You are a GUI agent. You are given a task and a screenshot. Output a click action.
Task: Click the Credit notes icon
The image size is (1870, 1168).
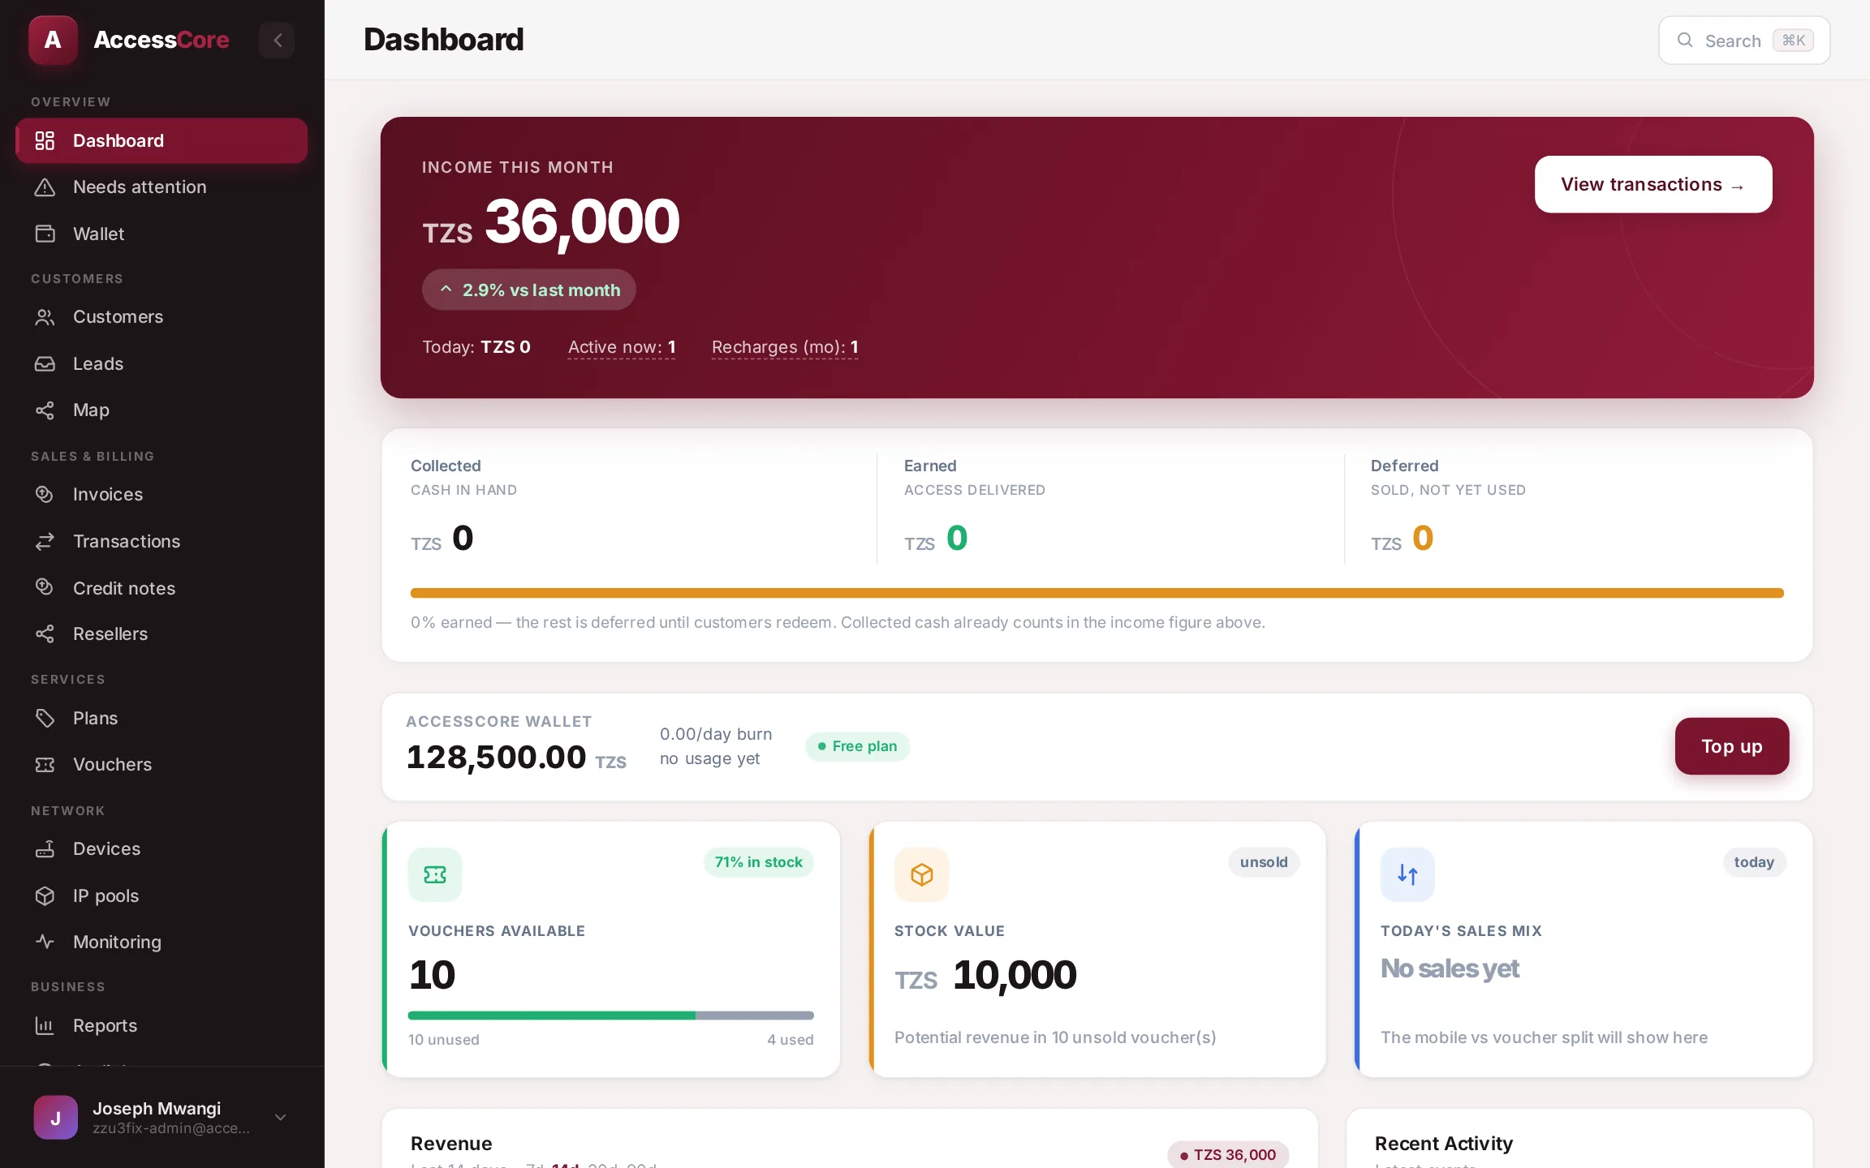(x=45, y=587)
